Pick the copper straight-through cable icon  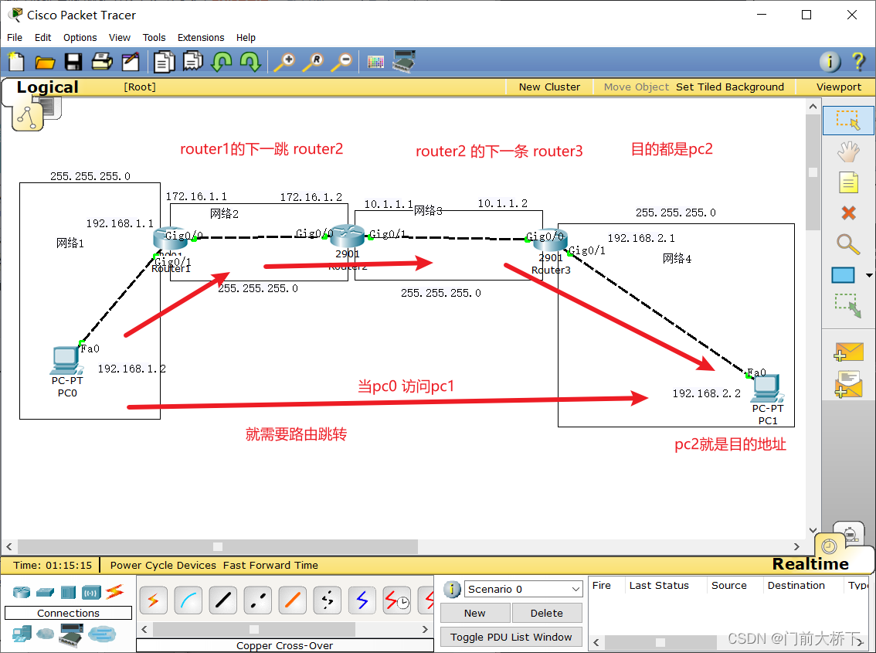click(223, 600)
